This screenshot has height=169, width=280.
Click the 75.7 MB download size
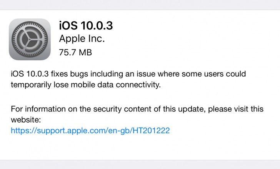click(x=75, y=52)
